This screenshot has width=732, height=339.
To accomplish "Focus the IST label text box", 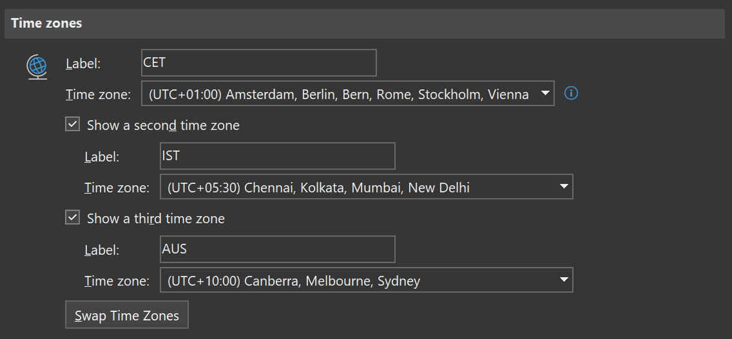I will (277, 156).
